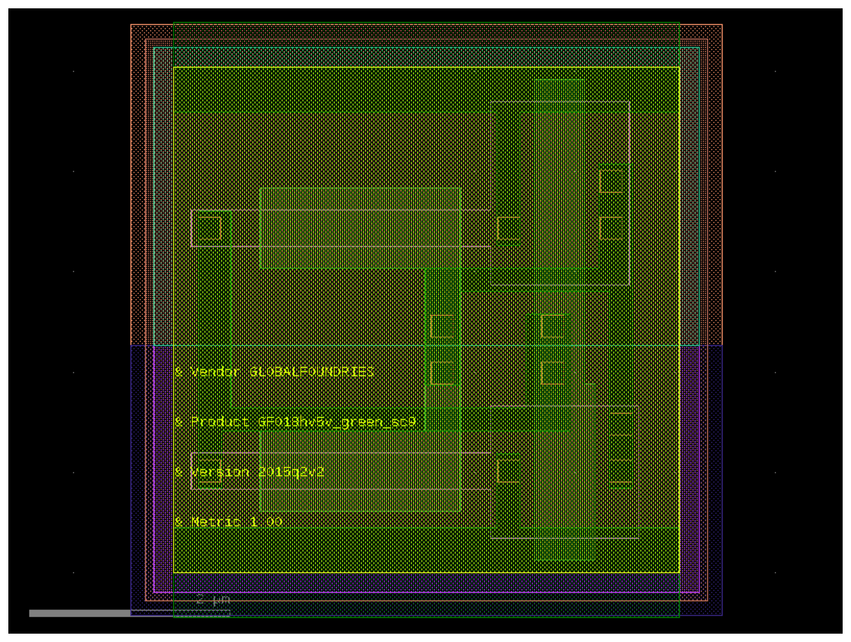Pick the '& Version 2015q2v2' text label
This screenshot has height=642, width=851.
click(x=249, y=472)
